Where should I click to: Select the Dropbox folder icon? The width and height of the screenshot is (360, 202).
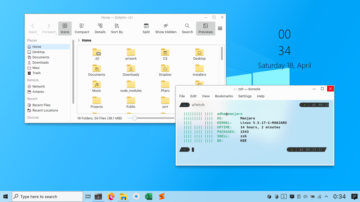(165, 68)
